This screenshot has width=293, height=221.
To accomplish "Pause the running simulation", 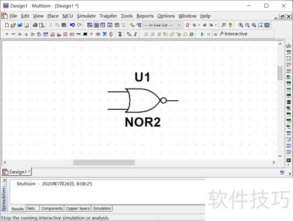I will [209, 34].
